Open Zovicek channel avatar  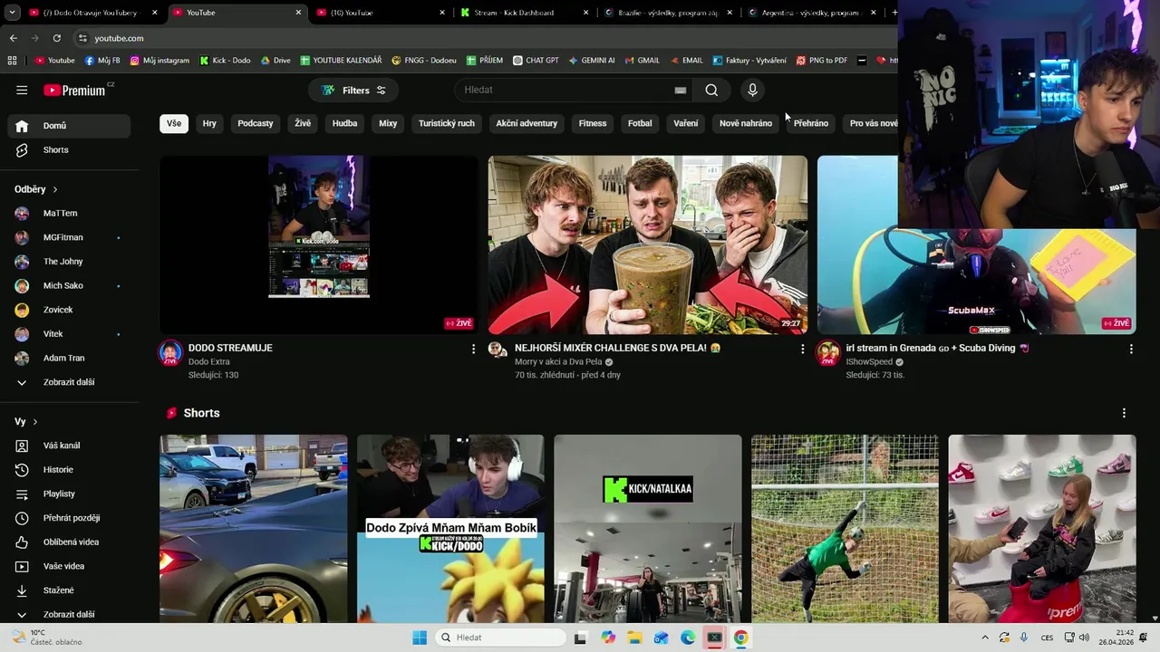point(22,310)
